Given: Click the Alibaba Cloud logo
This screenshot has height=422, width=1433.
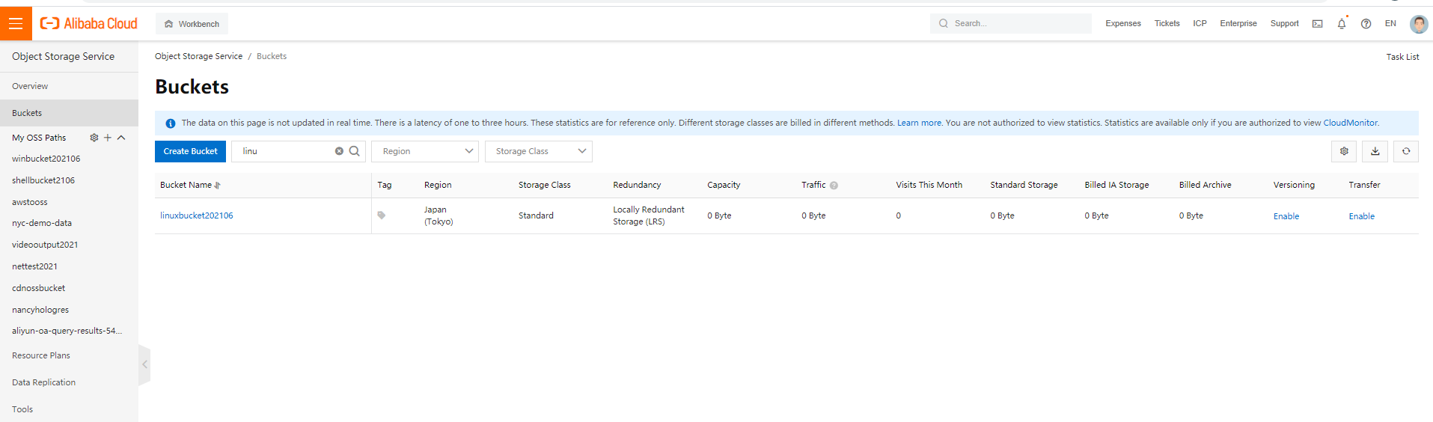Looking at the screenshot, I should coord(88,23).
